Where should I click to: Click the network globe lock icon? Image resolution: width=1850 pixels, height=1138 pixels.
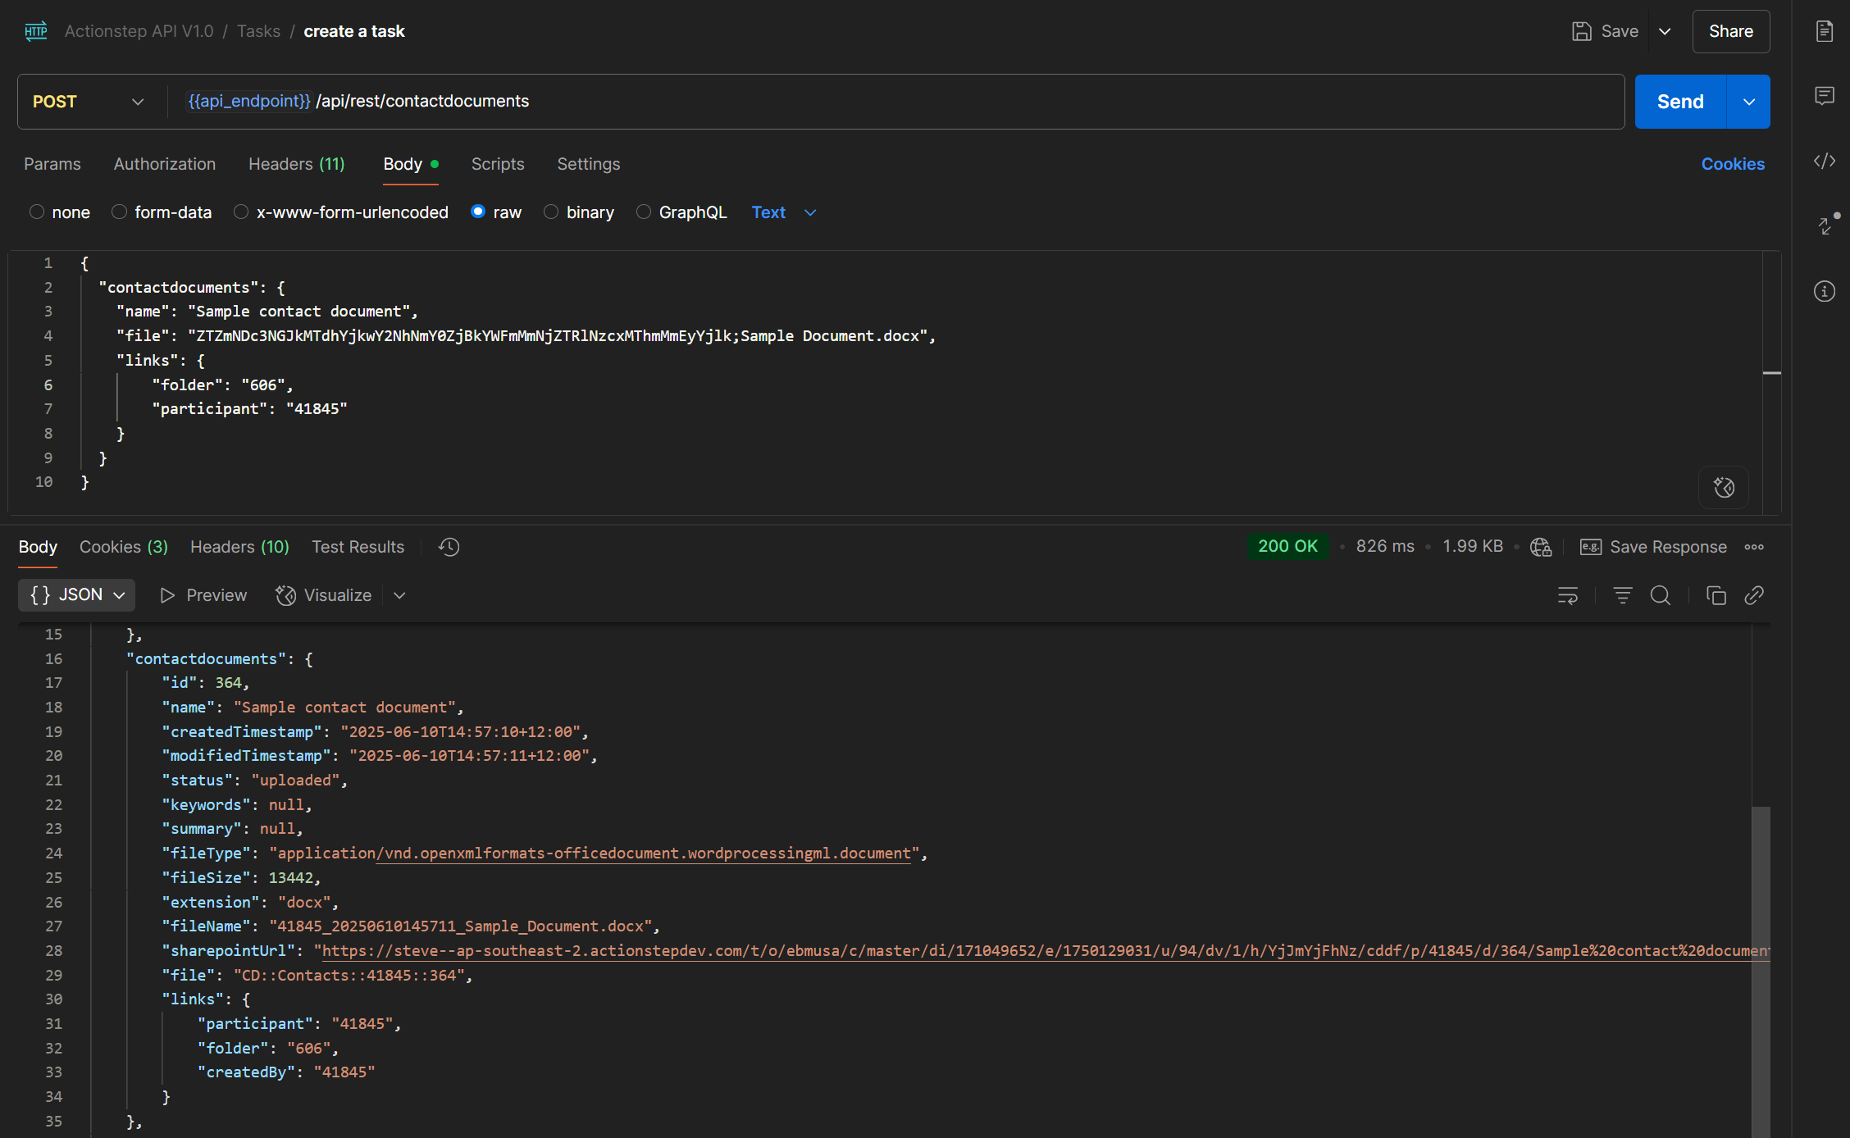[1541, 547]
